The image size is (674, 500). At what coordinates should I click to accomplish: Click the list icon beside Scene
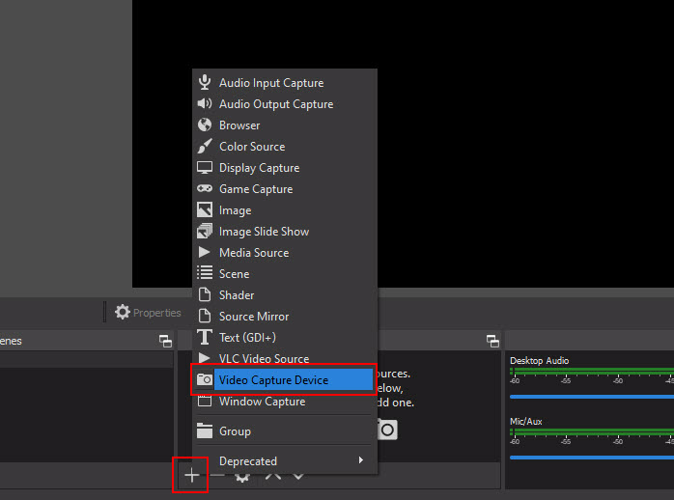pyautogui.click(x=205, y=272)
